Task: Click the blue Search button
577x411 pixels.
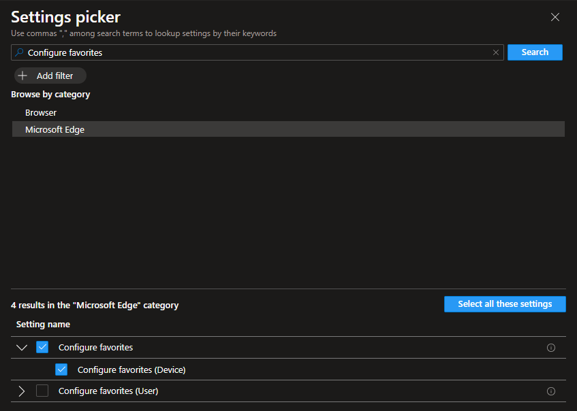Action: 535,52
